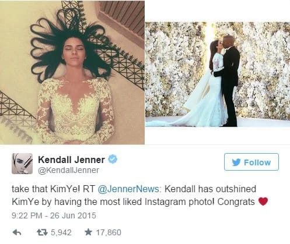Click the tweet text starting "take that KimYe!"
Image resolution: width=290 pixels, height=244 pixels.
coord(140,195)
